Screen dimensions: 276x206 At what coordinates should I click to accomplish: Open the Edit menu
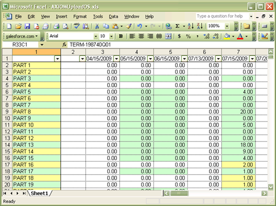pyautogui.click(x=31, y=16)
